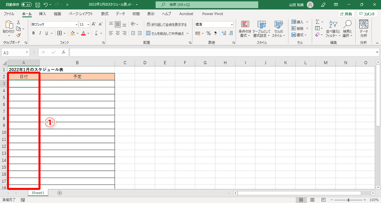This screenshot has height=203, width=381.
Task: Align text right
Action: click(x=124, y=33)
